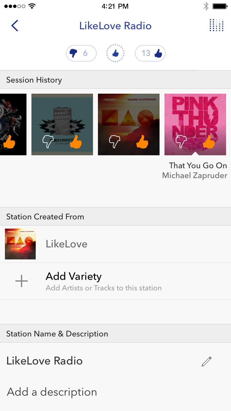Tap the Michael Zapruder artist name

195,176
